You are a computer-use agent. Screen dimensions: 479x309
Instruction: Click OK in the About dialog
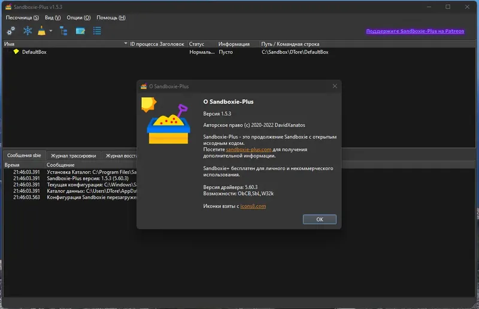[320, 219]
